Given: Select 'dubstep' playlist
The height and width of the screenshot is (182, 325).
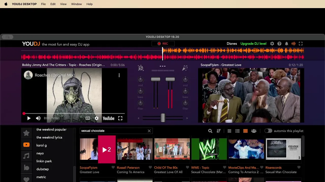Looking at the screenshot, I should [x=42, y=169].
